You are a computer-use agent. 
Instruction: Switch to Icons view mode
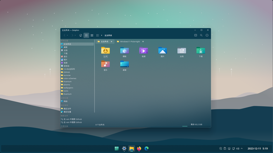pyautogui.click(x=86, y=35)
